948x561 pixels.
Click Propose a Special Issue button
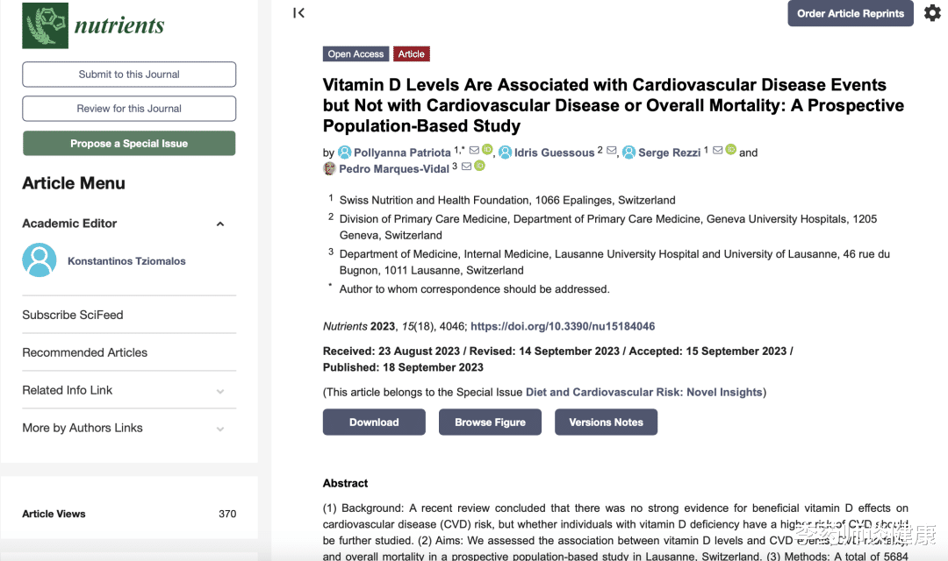129,143
